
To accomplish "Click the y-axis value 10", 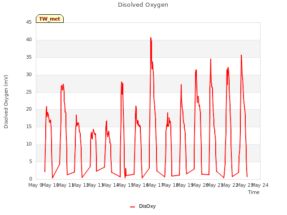I will [x=29, y=144].
